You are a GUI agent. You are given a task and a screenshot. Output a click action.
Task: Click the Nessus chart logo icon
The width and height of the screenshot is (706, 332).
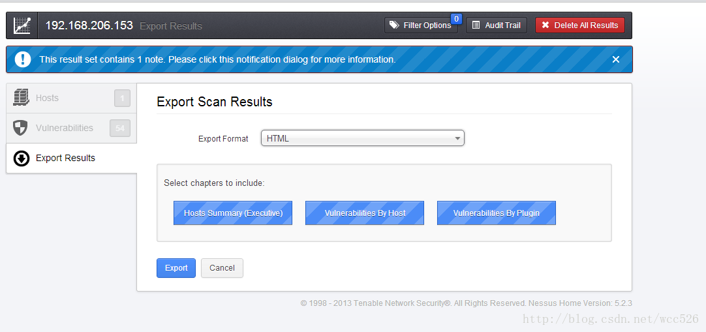[22, 25]
